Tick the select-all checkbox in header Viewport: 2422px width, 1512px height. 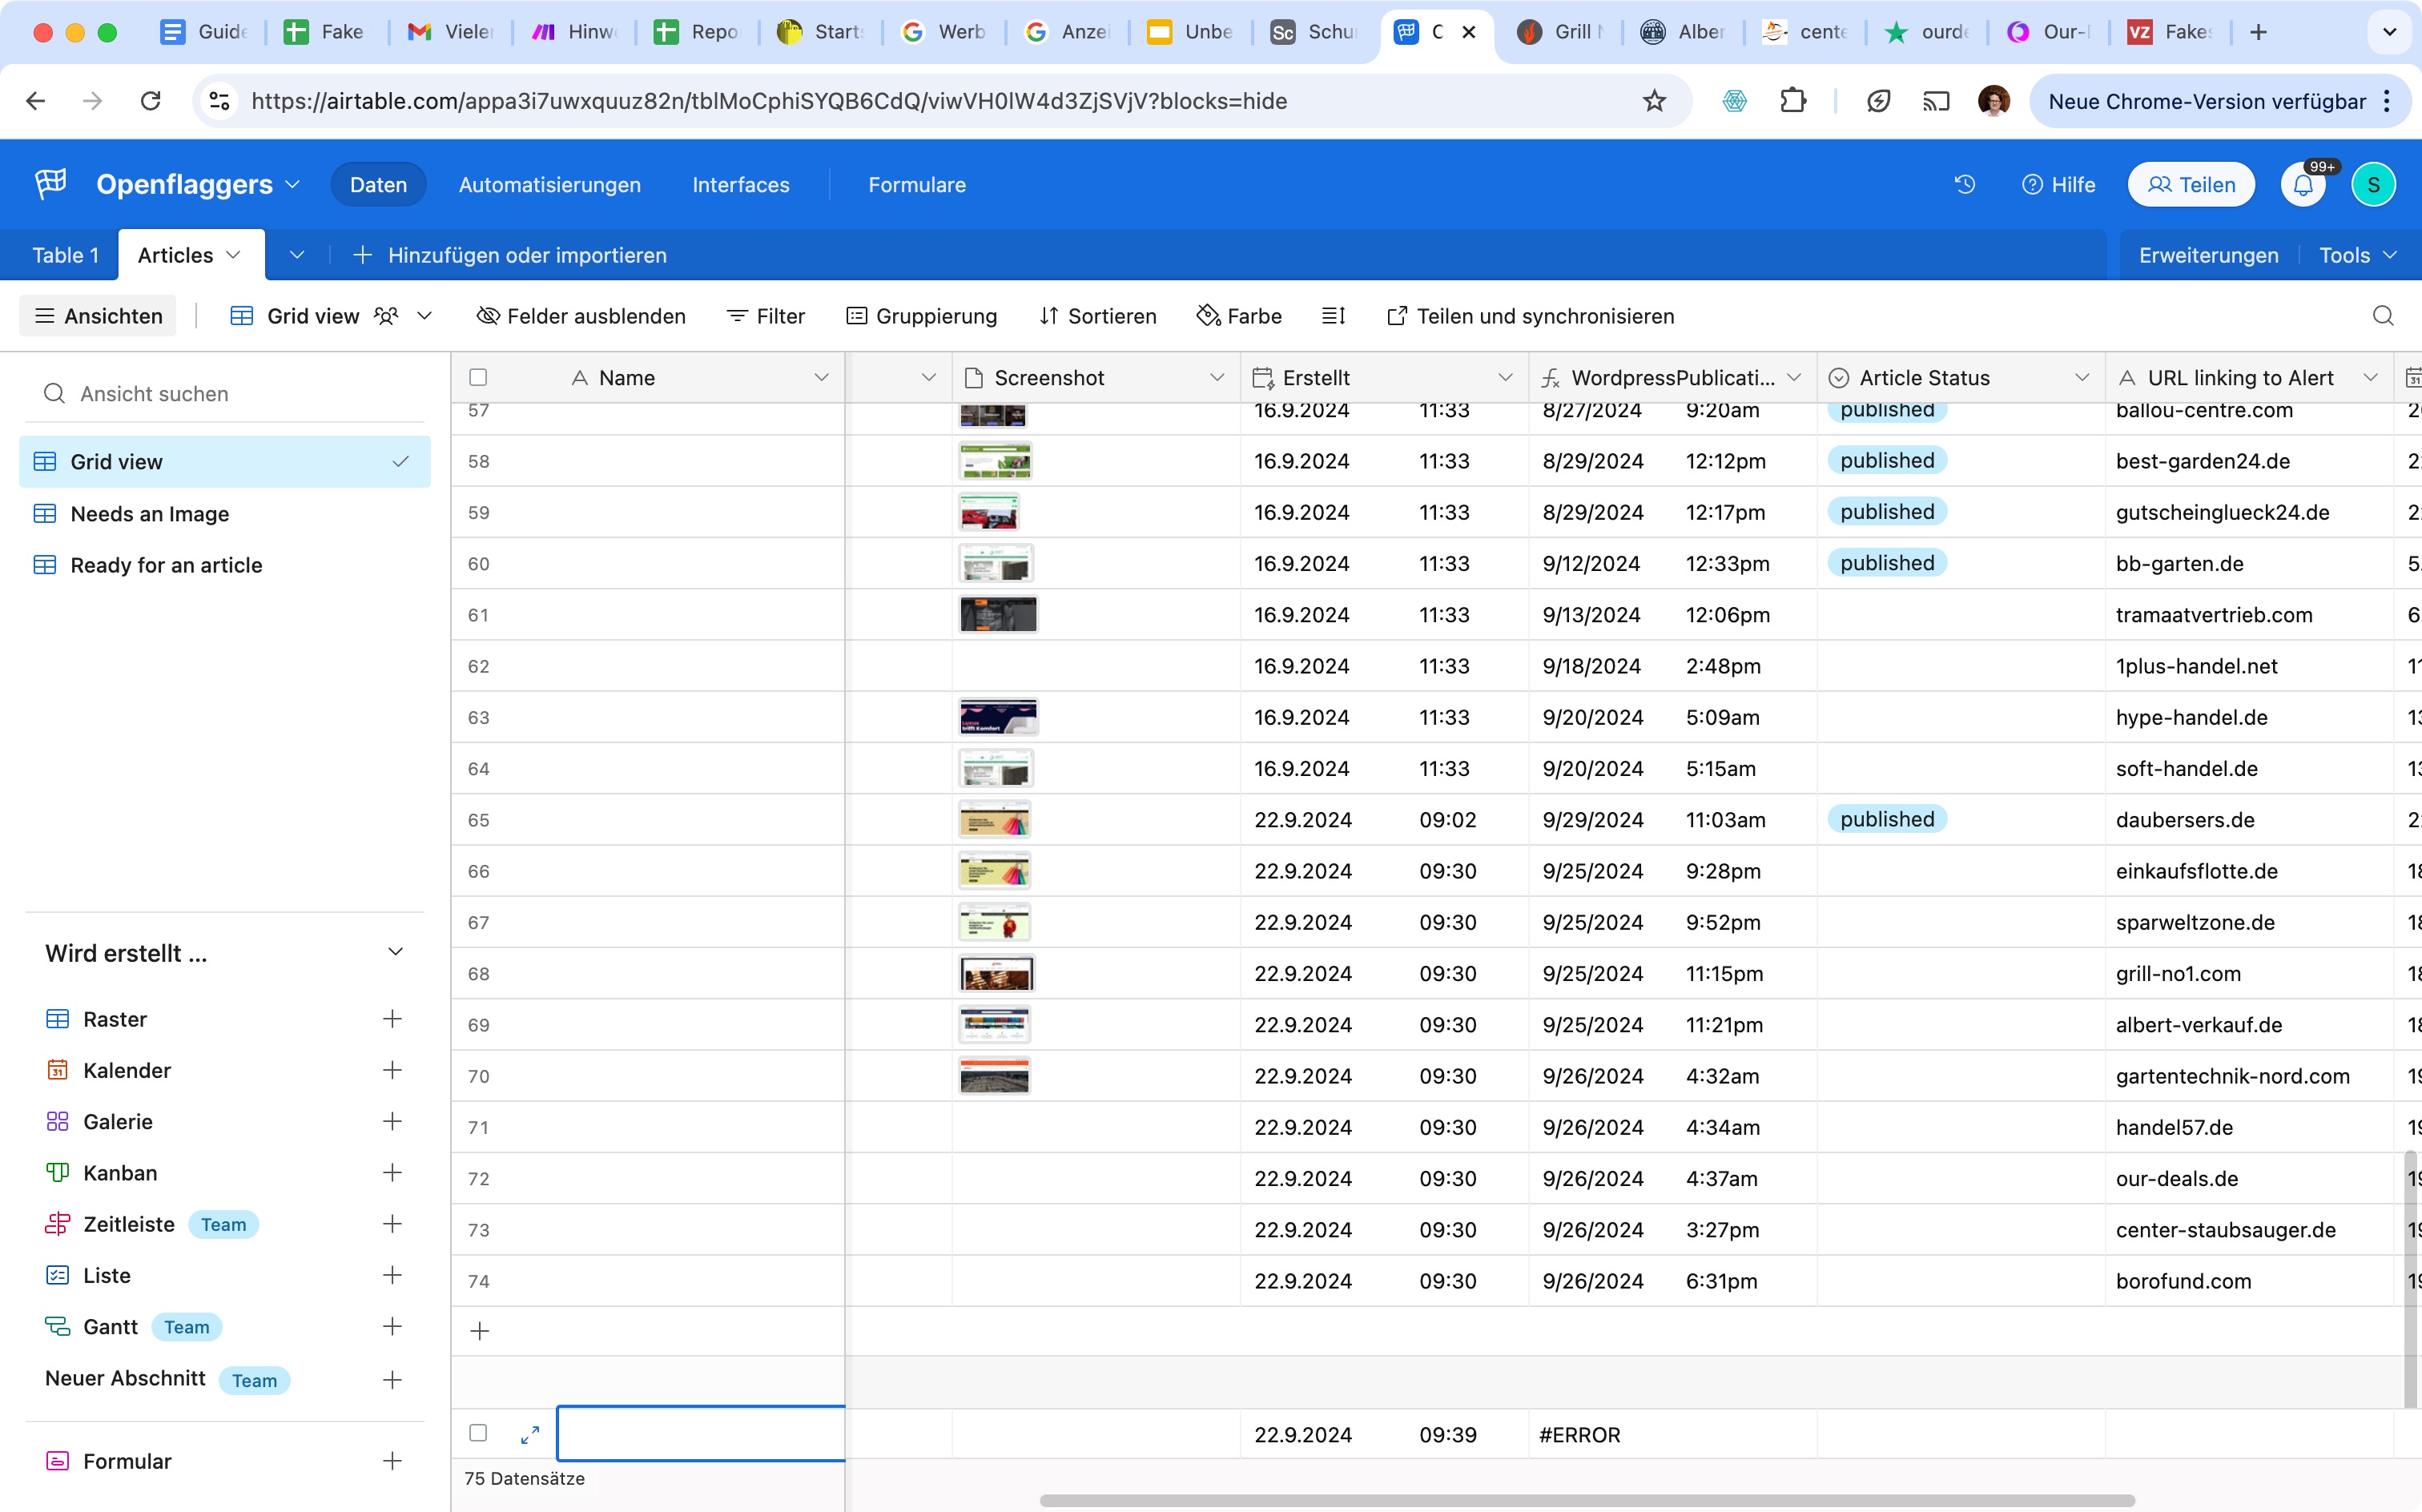(x=478, y=378)
